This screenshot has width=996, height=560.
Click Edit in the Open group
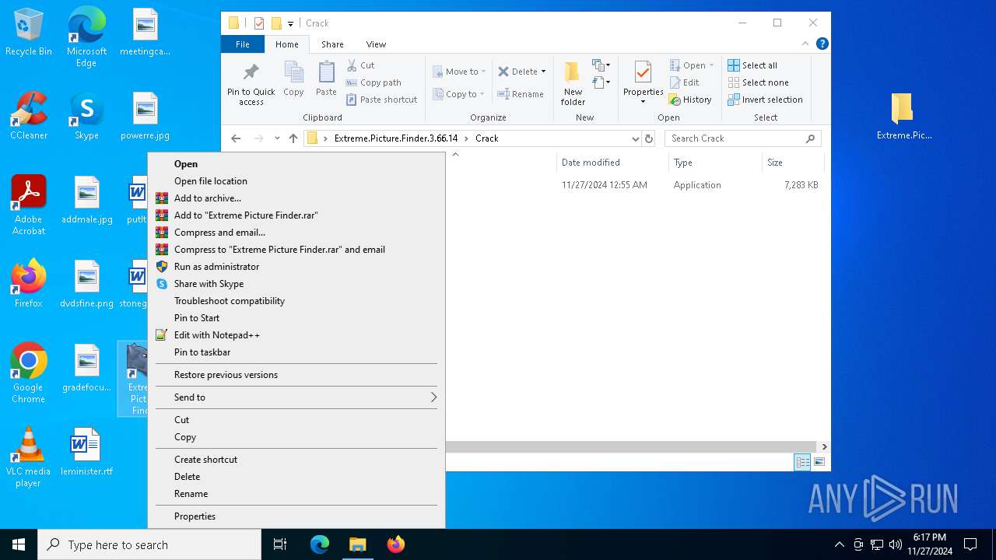click(684, 82)
